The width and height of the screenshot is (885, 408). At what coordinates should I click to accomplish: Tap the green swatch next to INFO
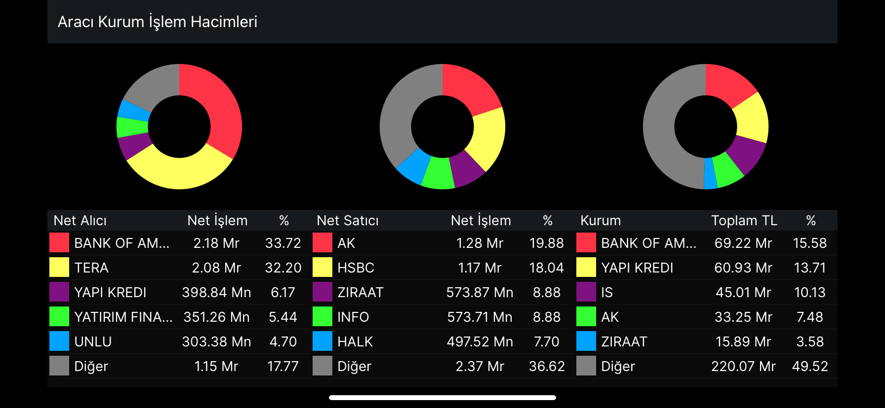pos(322,317)
